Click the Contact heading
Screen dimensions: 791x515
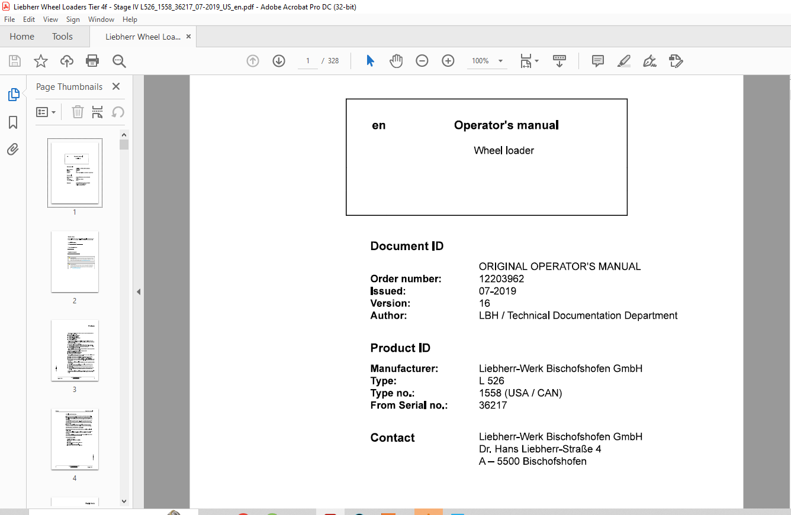coord(393,438)
